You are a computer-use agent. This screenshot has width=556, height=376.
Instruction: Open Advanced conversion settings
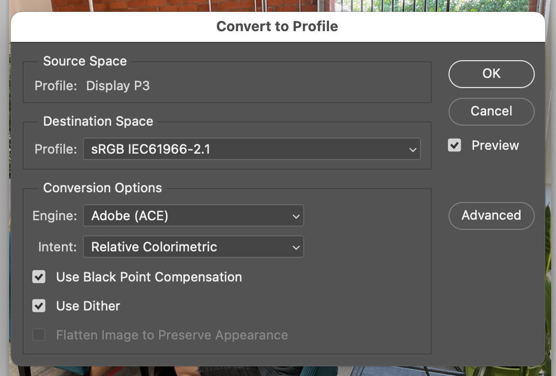pyautogui.click(x=491, y=215)
